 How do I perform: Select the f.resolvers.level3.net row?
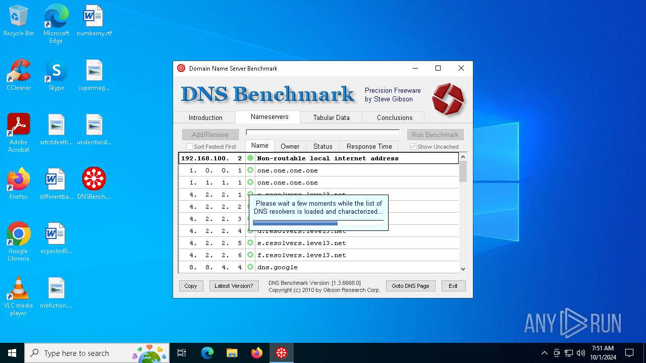(318, 255)
